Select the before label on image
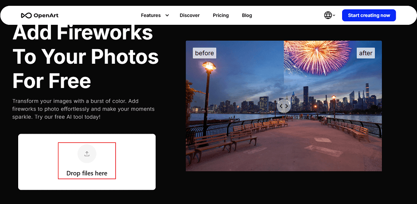The width and height of the screenshot is (417, 204). tap(204, 53)
